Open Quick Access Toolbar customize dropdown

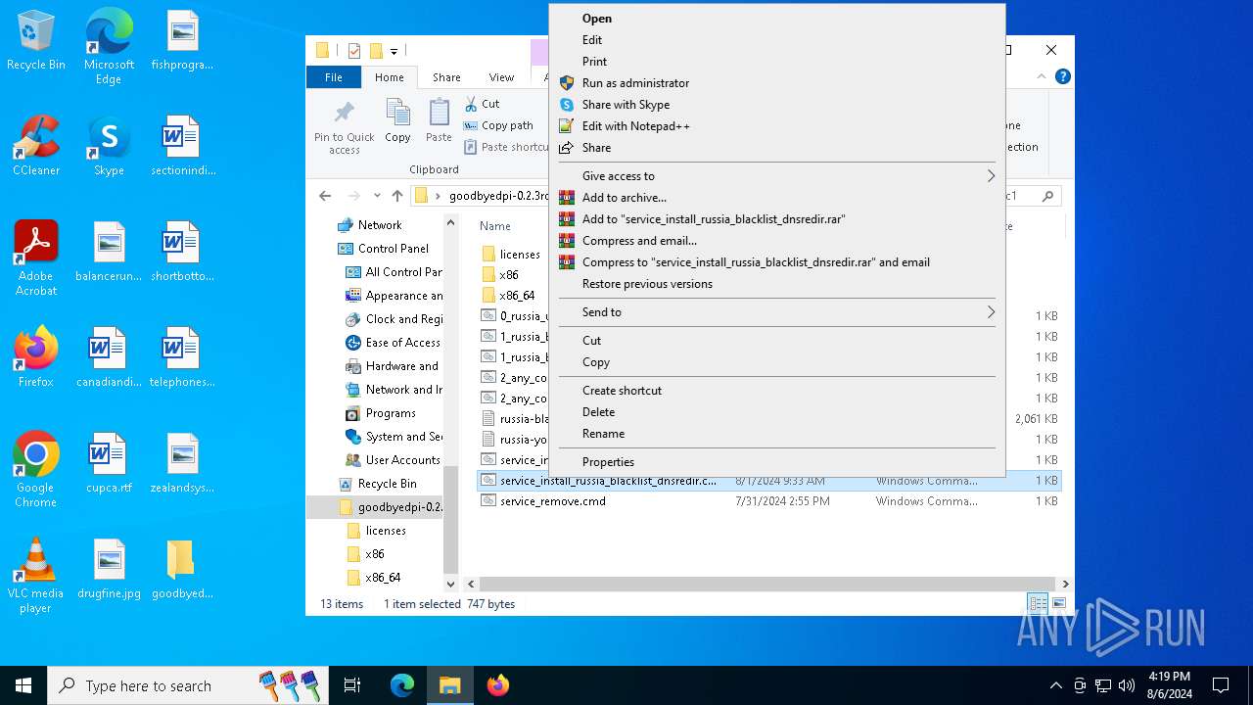coord(394,51)
